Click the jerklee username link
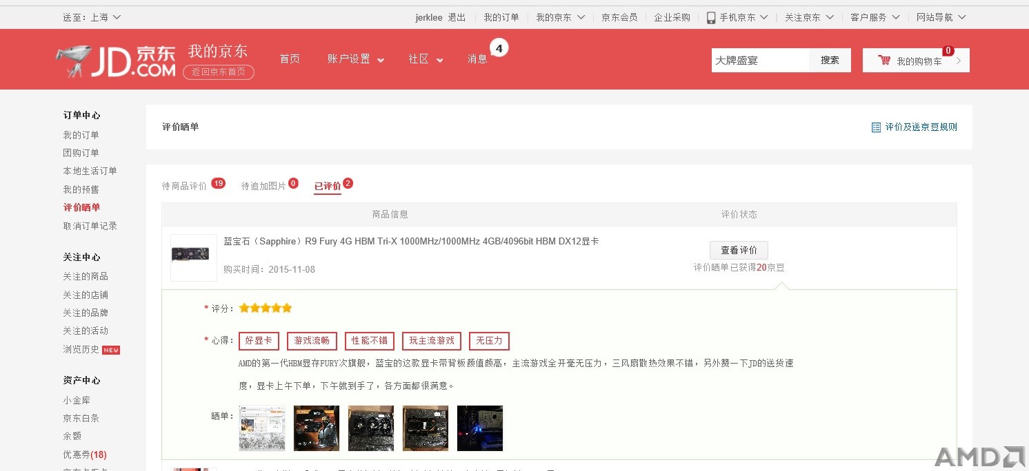The height and width of the screenshot is (471, 1029). click(429, 17)
